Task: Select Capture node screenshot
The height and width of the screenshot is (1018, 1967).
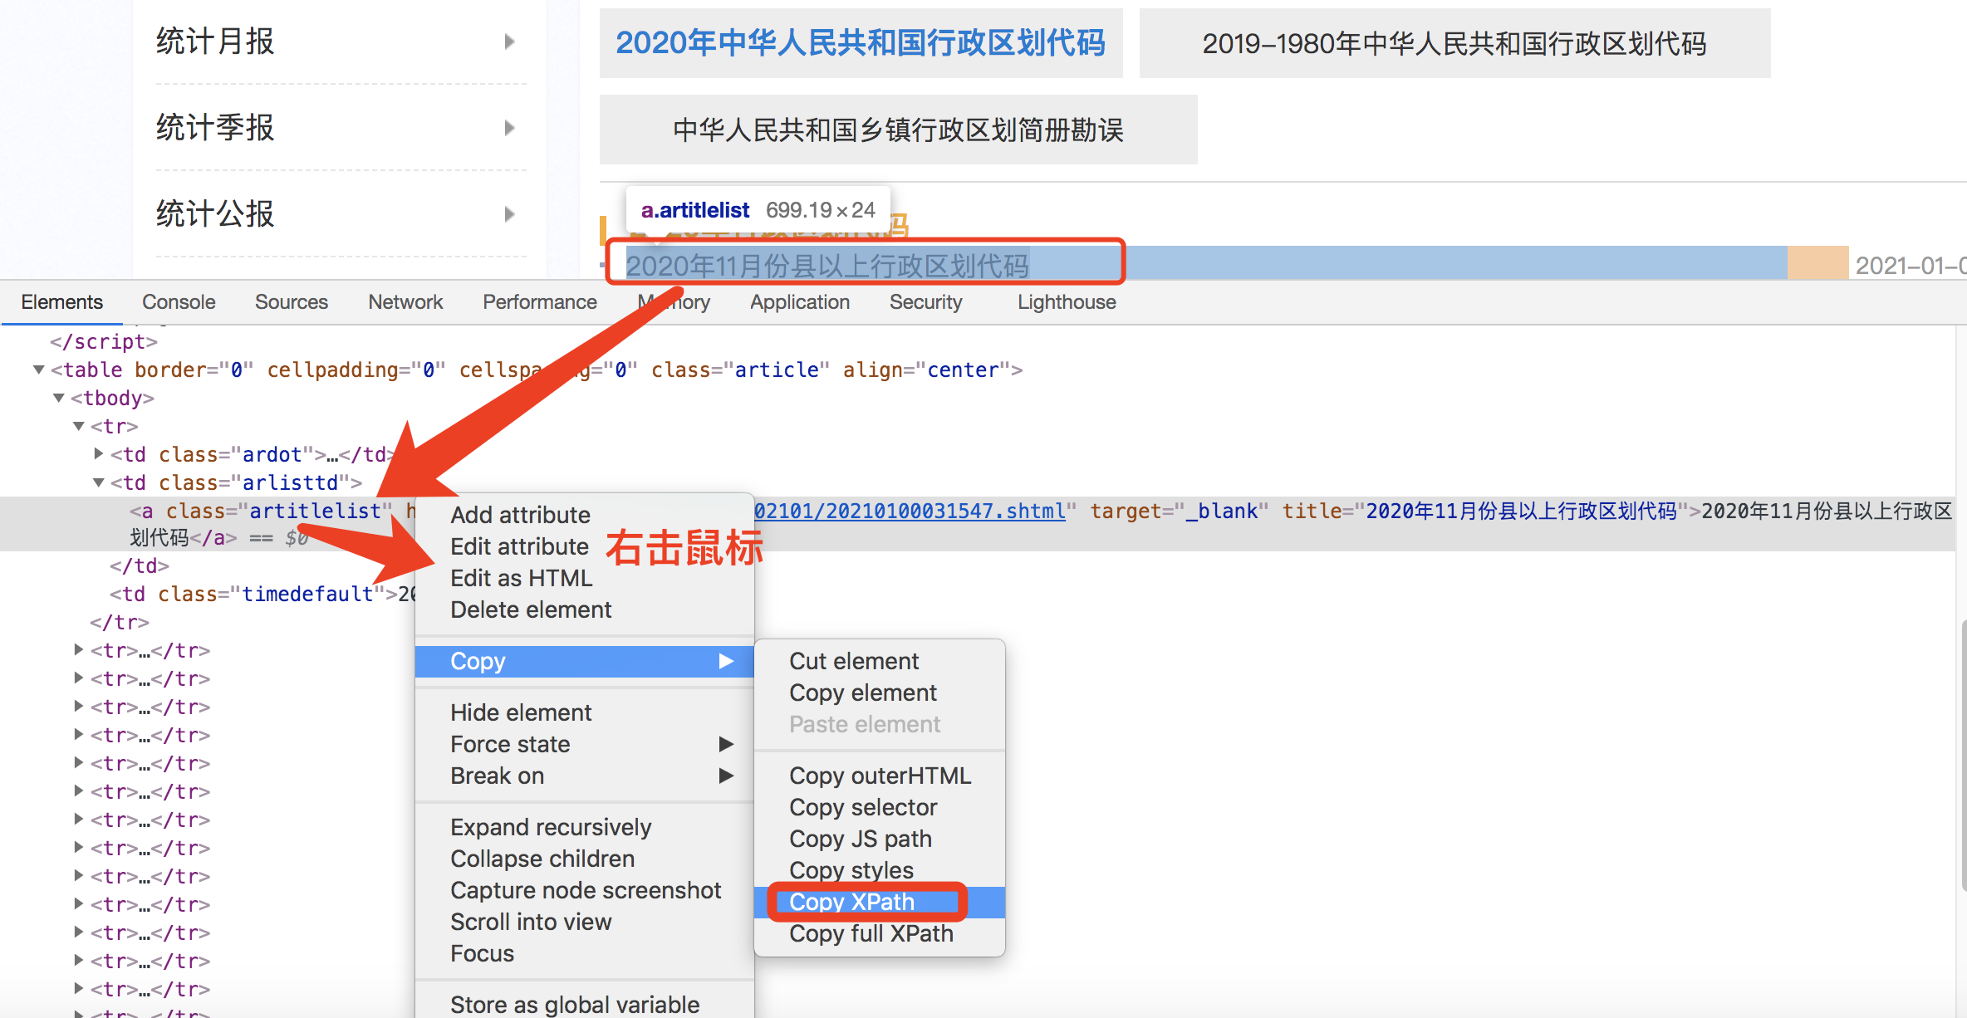Action: [x=586, y=890]
